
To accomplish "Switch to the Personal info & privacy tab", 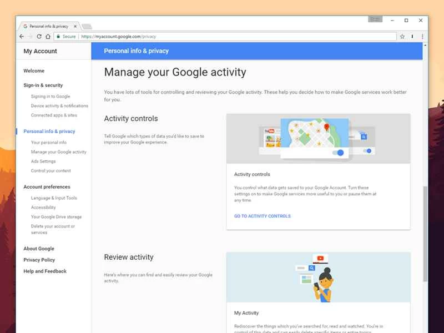I will (x=49, y=26).
